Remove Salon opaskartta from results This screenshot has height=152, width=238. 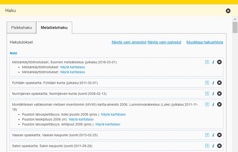[219, 146]
